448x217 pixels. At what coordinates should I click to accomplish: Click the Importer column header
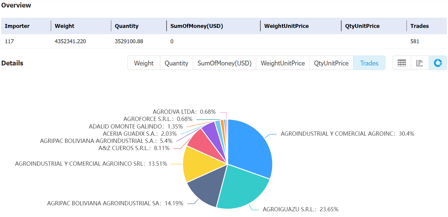17,26
